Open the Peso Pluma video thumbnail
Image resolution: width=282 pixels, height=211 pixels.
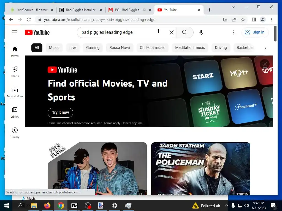97,169
